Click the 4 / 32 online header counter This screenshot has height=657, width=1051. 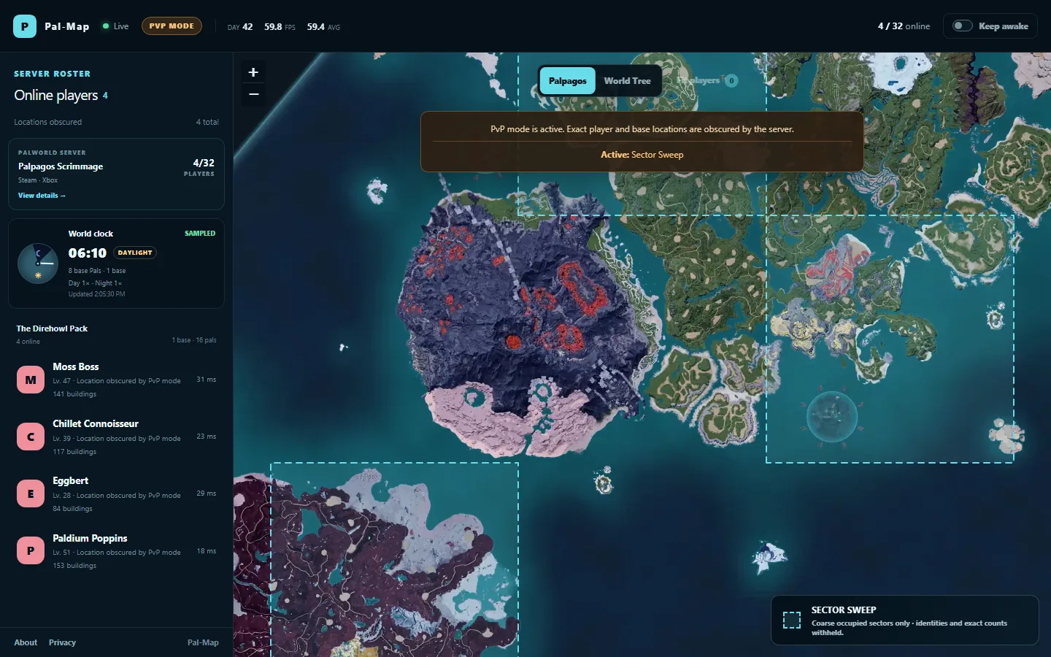[904, 26]
